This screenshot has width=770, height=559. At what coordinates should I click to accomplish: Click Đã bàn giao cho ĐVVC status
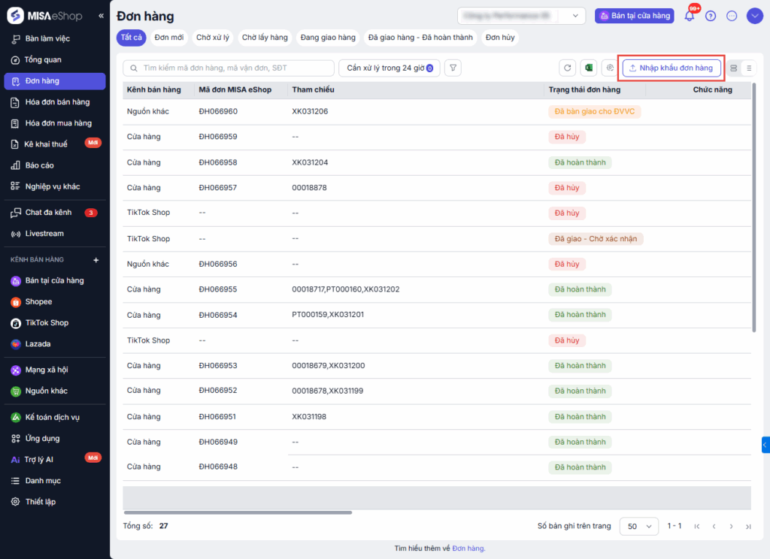point(595,111)
